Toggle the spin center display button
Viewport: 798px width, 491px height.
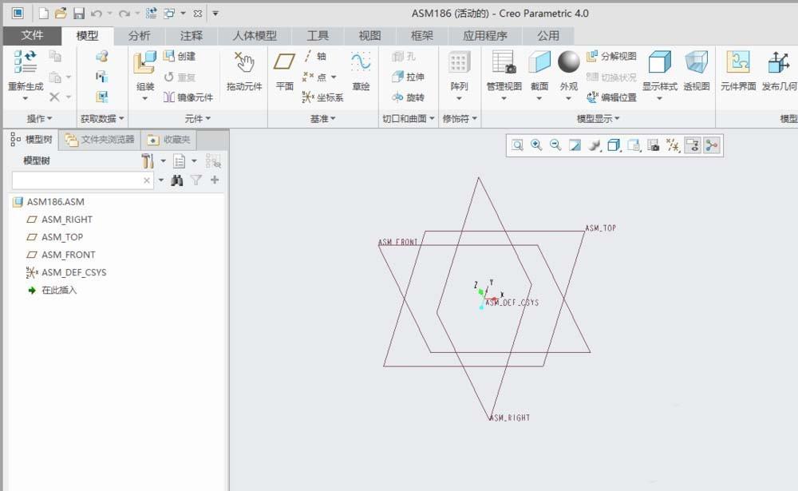click(x=711, y=145)
